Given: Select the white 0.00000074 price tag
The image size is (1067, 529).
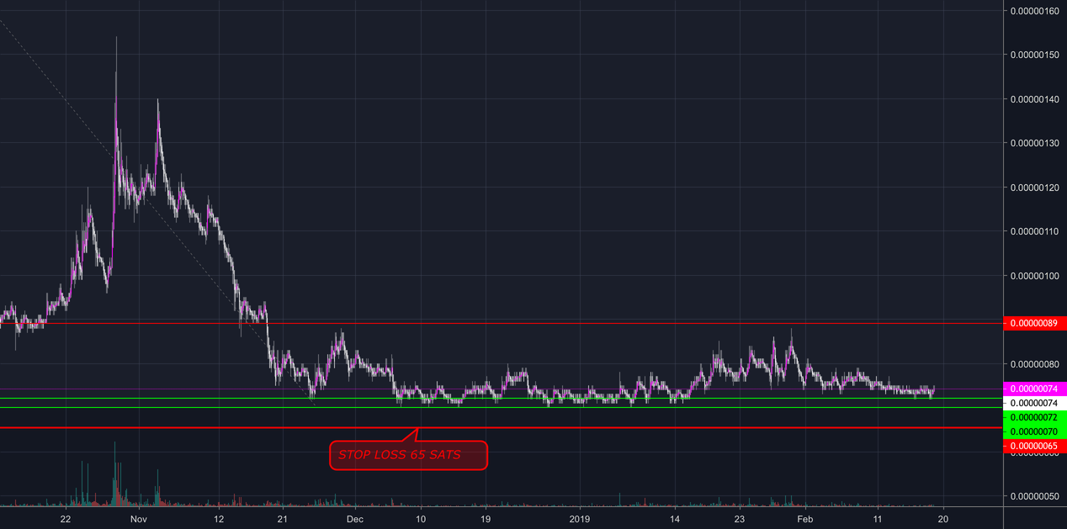Looking at the screenshot, I should tap(1036, 403).
